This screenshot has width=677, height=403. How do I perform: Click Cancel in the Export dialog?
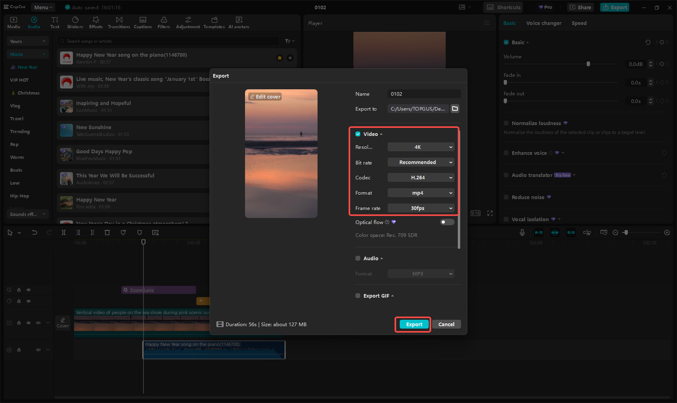coord(446,324)
